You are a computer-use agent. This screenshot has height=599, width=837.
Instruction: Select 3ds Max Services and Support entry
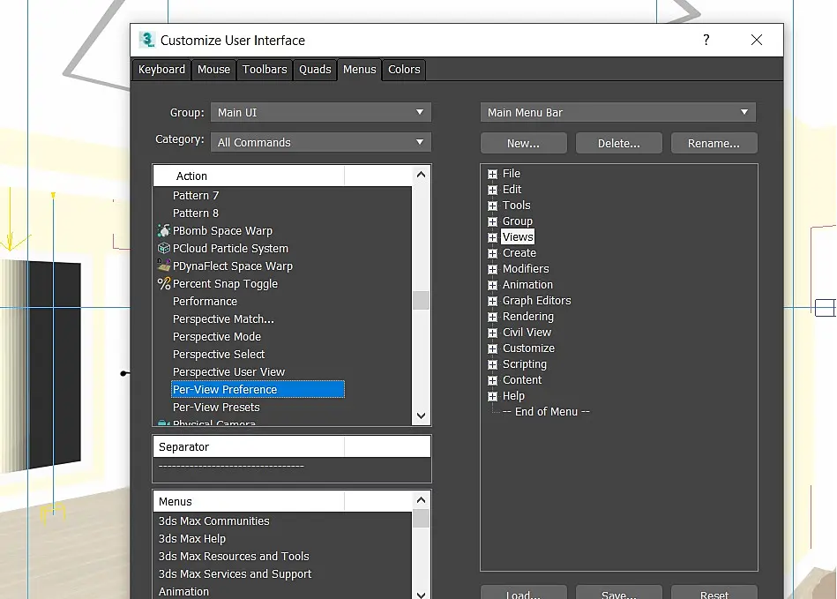tap(235, 573)
